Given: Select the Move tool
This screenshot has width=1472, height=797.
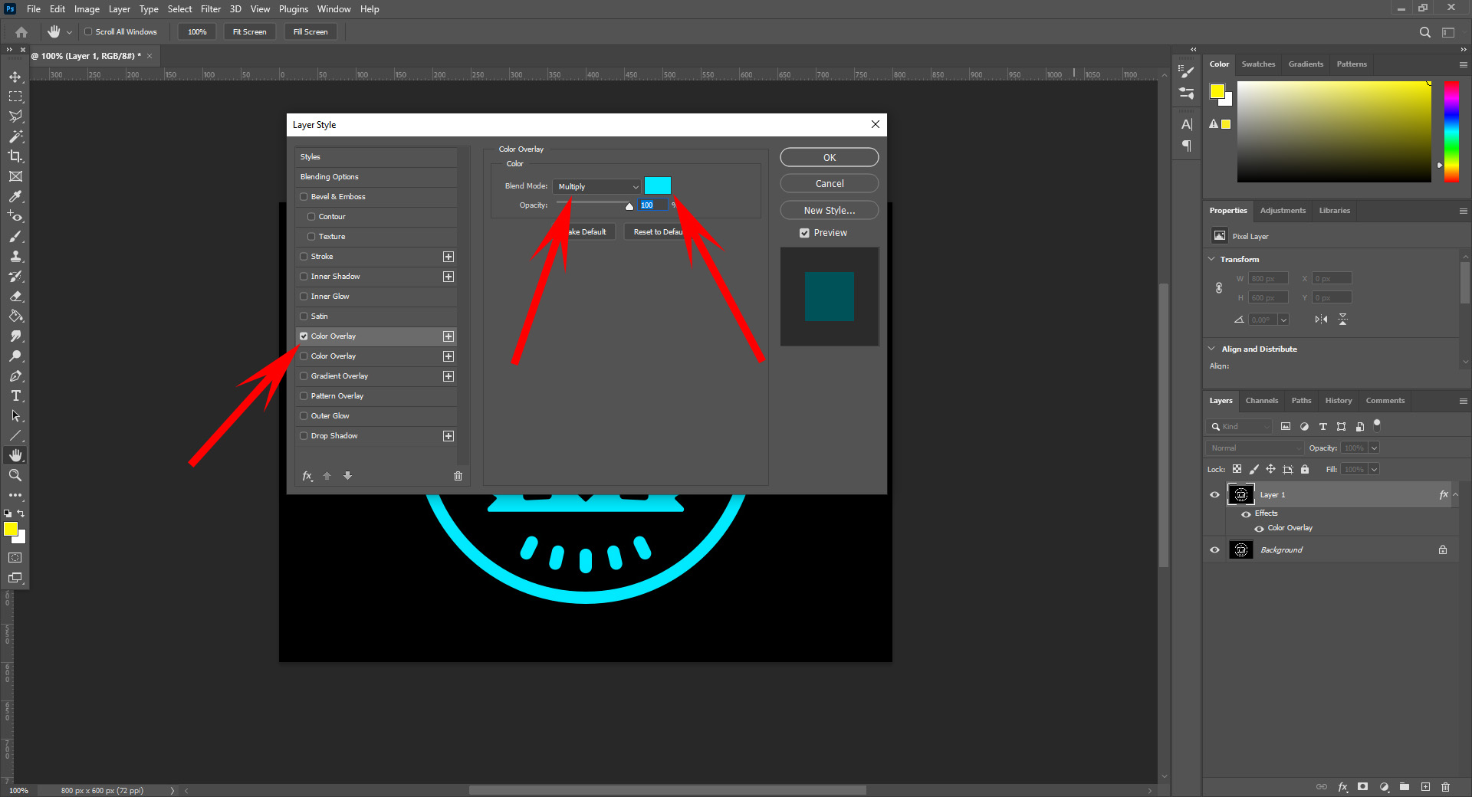Looking at the screenshot, I should (15, 77).
